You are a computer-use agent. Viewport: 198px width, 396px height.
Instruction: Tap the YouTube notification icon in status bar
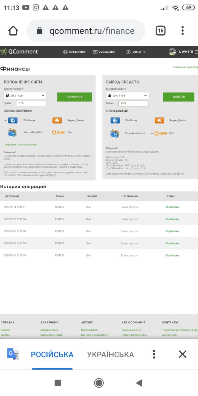point(26,8)
